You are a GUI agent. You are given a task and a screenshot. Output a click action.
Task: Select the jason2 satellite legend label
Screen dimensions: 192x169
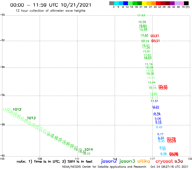[109, 161]
